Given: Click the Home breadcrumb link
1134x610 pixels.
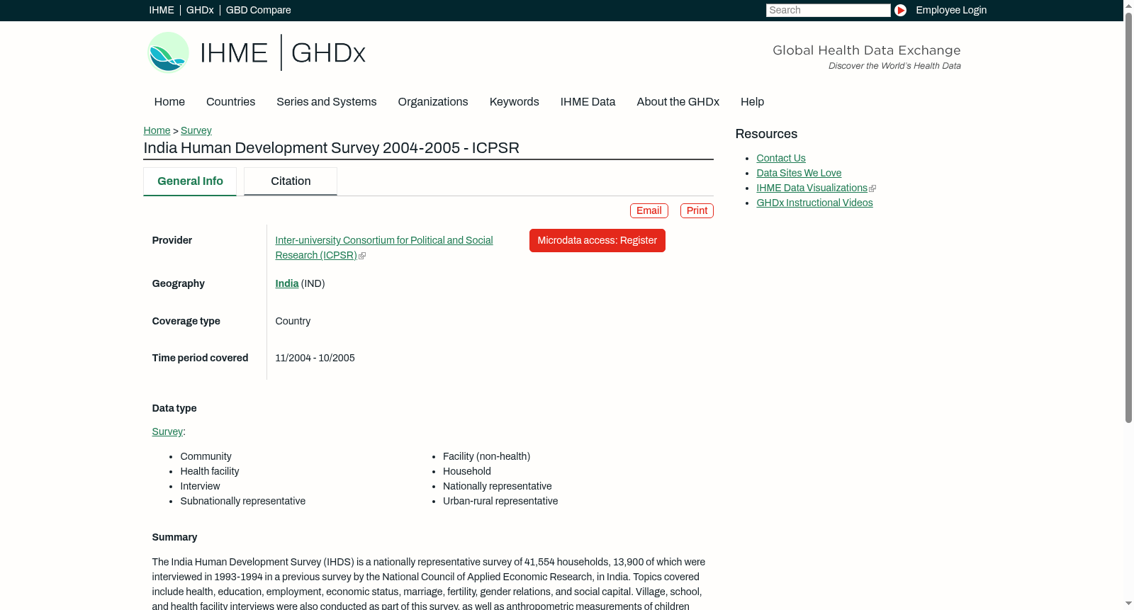Looking at the screenshot, I should point(157,131).
